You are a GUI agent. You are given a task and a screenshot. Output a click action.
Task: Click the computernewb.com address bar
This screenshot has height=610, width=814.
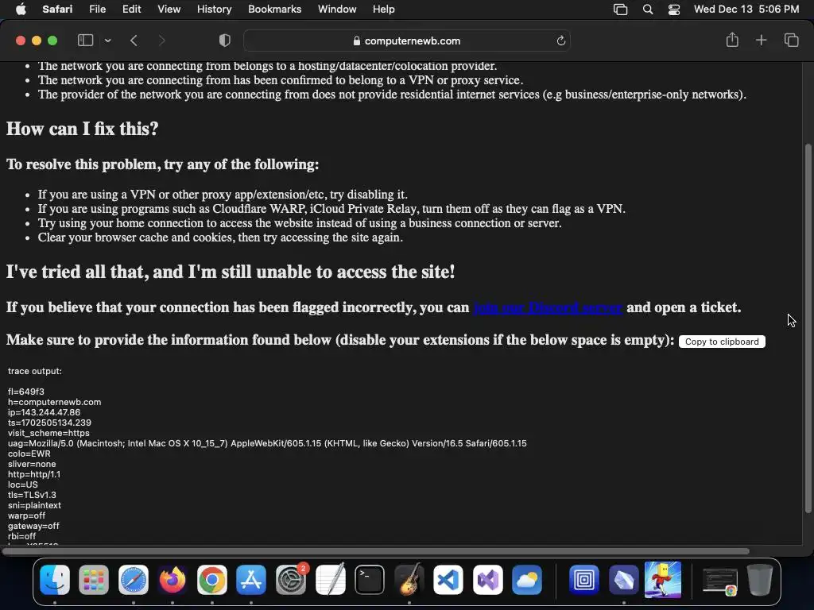point(406,41)
